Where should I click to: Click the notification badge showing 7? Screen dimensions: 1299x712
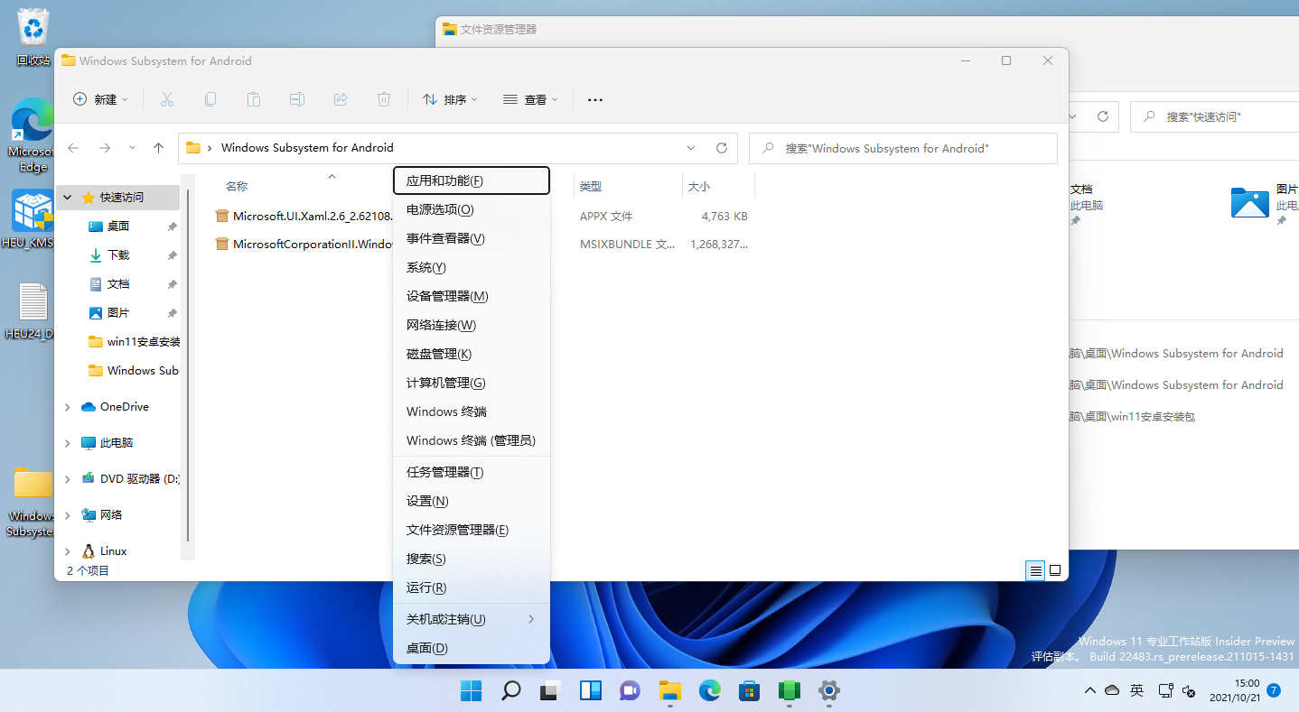[x=1274, y=690]
